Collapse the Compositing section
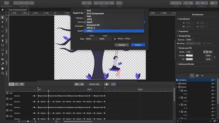This screenshot has height=123, width=219. click(178, 36)
